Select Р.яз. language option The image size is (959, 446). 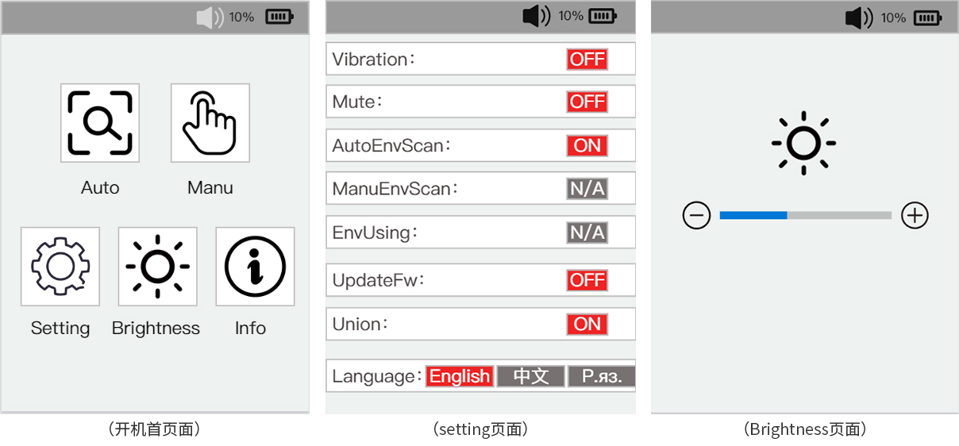602,376
